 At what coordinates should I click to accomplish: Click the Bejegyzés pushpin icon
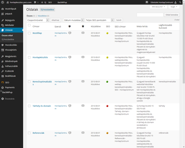point(2,20)
